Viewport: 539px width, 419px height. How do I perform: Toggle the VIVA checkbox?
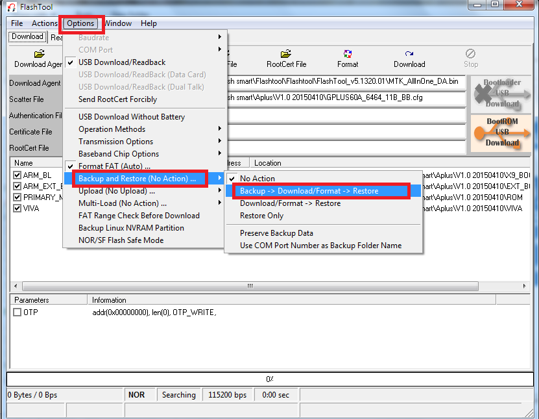[x=17, y=209]
